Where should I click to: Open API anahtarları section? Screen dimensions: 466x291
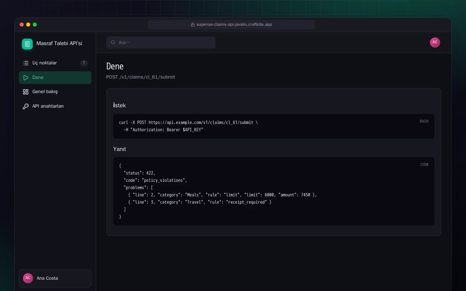[55, 106]
